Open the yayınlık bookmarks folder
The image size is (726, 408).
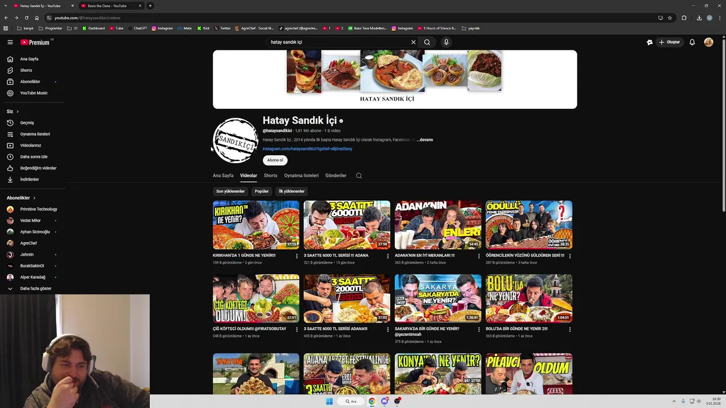471,28
